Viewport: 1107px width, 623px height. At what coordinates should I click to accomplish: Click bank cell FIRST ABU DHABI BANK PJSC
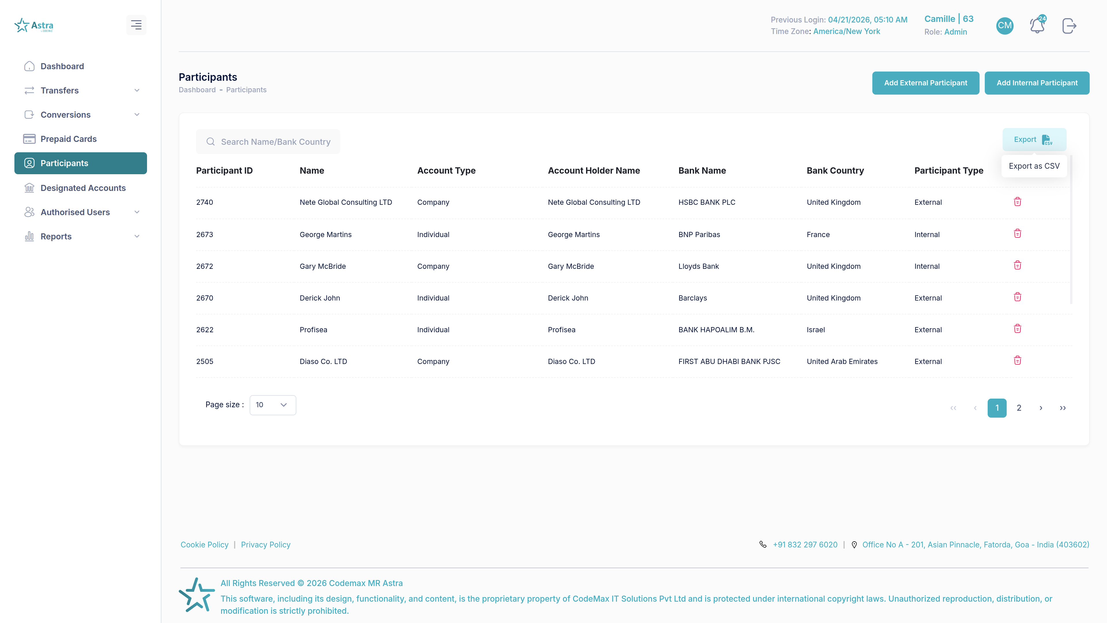click(x=729, y=362)
